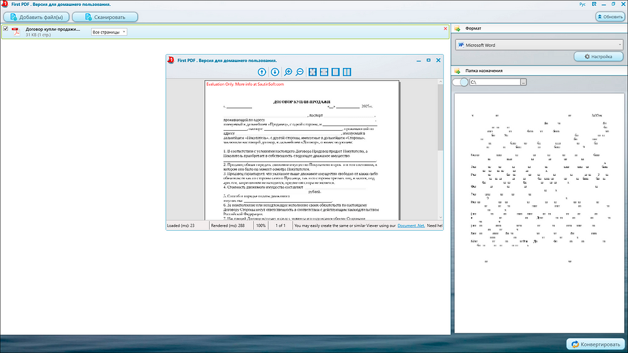Open the Microsoft Word format dropdown
The image size is (628, 353).
point(539,45)
